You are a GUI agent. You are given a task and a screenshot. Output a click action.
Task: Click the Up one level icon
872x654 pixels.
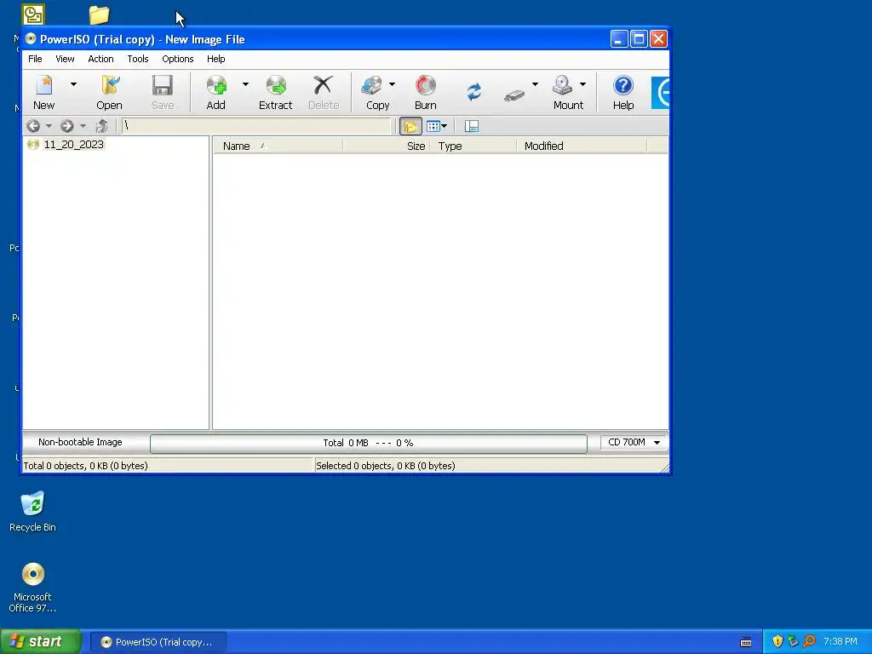click(x=102, y=126)
